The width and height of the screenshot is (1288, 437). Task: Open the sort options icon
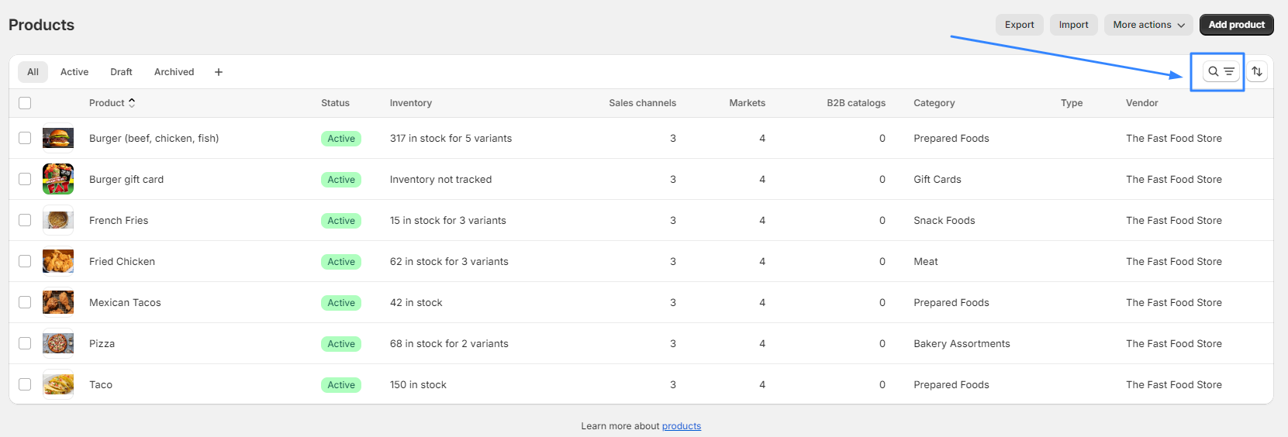[x=1257, y=71]
